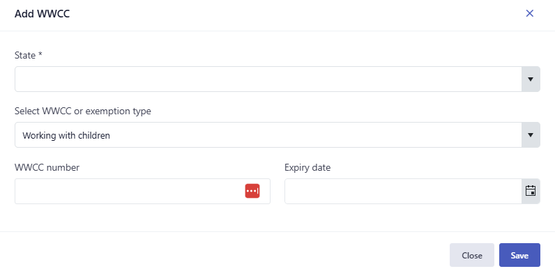Screen dimensions: 555x278
Task: Open the WWCC or exemption type arrow
Action: point(531,135)
